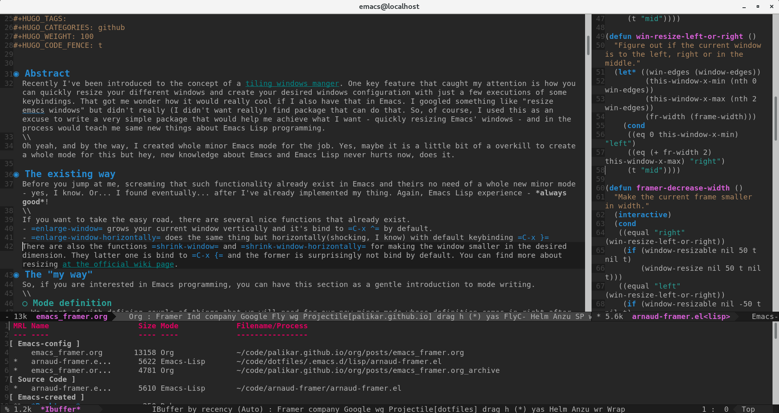
Task: Sort Ibuffer by Mode column header
Action: coord(169,326)
